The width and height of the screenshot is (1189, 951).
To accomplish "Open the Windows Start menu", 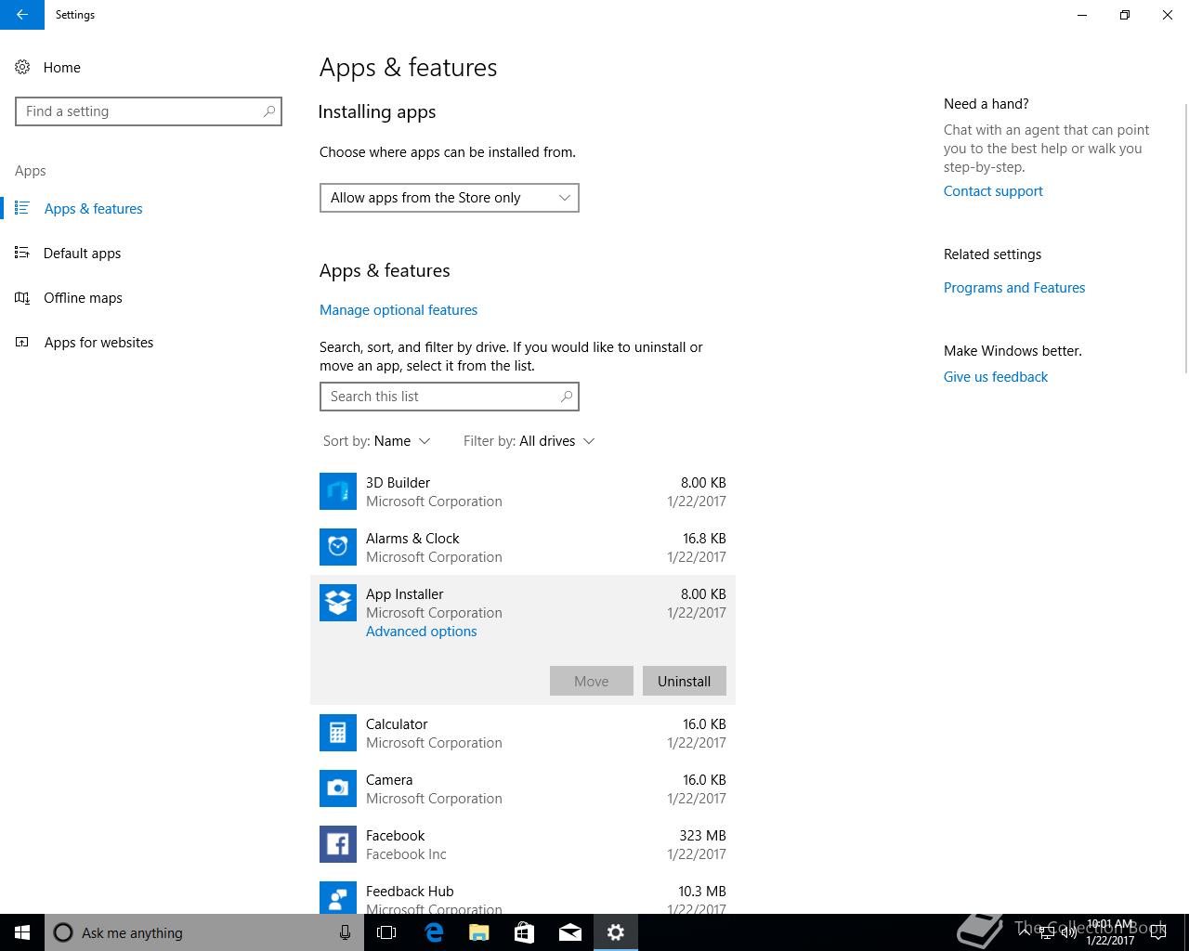I will tap(22, 932).
